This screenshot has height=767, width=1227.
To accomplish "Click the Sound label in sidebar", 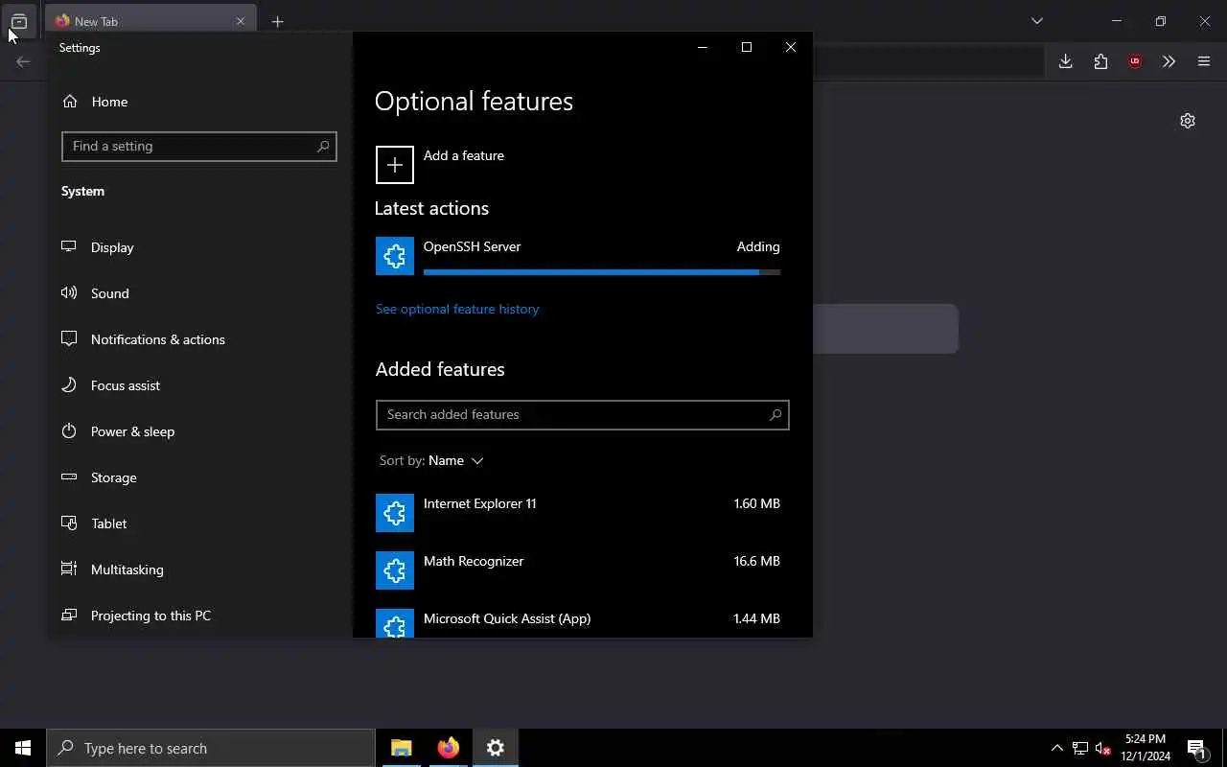I will 109,293.
